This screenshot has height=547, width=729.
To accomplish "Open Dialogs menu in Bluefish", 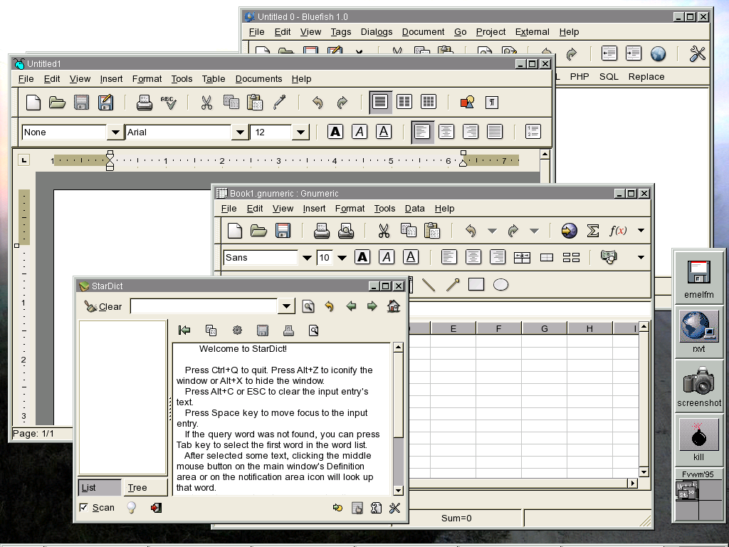I will [377, 31].
